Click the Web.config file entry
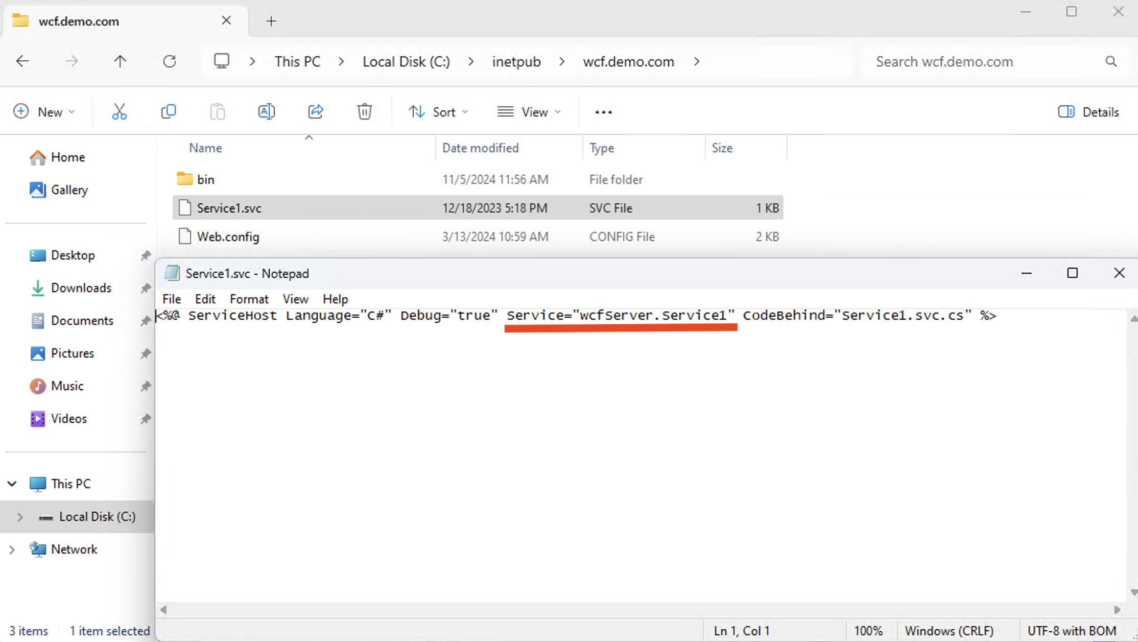 coord(228,236)
